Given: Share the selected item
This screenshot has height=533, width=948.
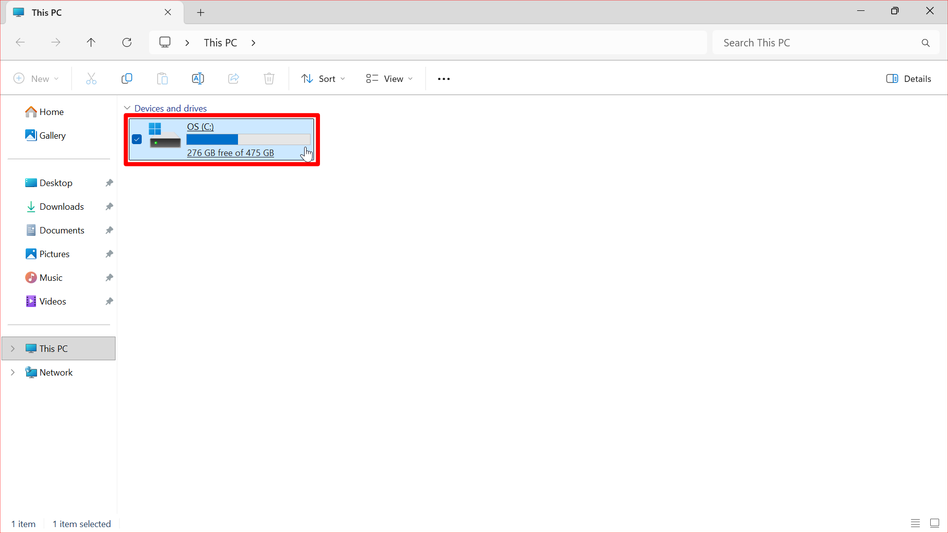Looking at the screenshot, I should (234, 78).
